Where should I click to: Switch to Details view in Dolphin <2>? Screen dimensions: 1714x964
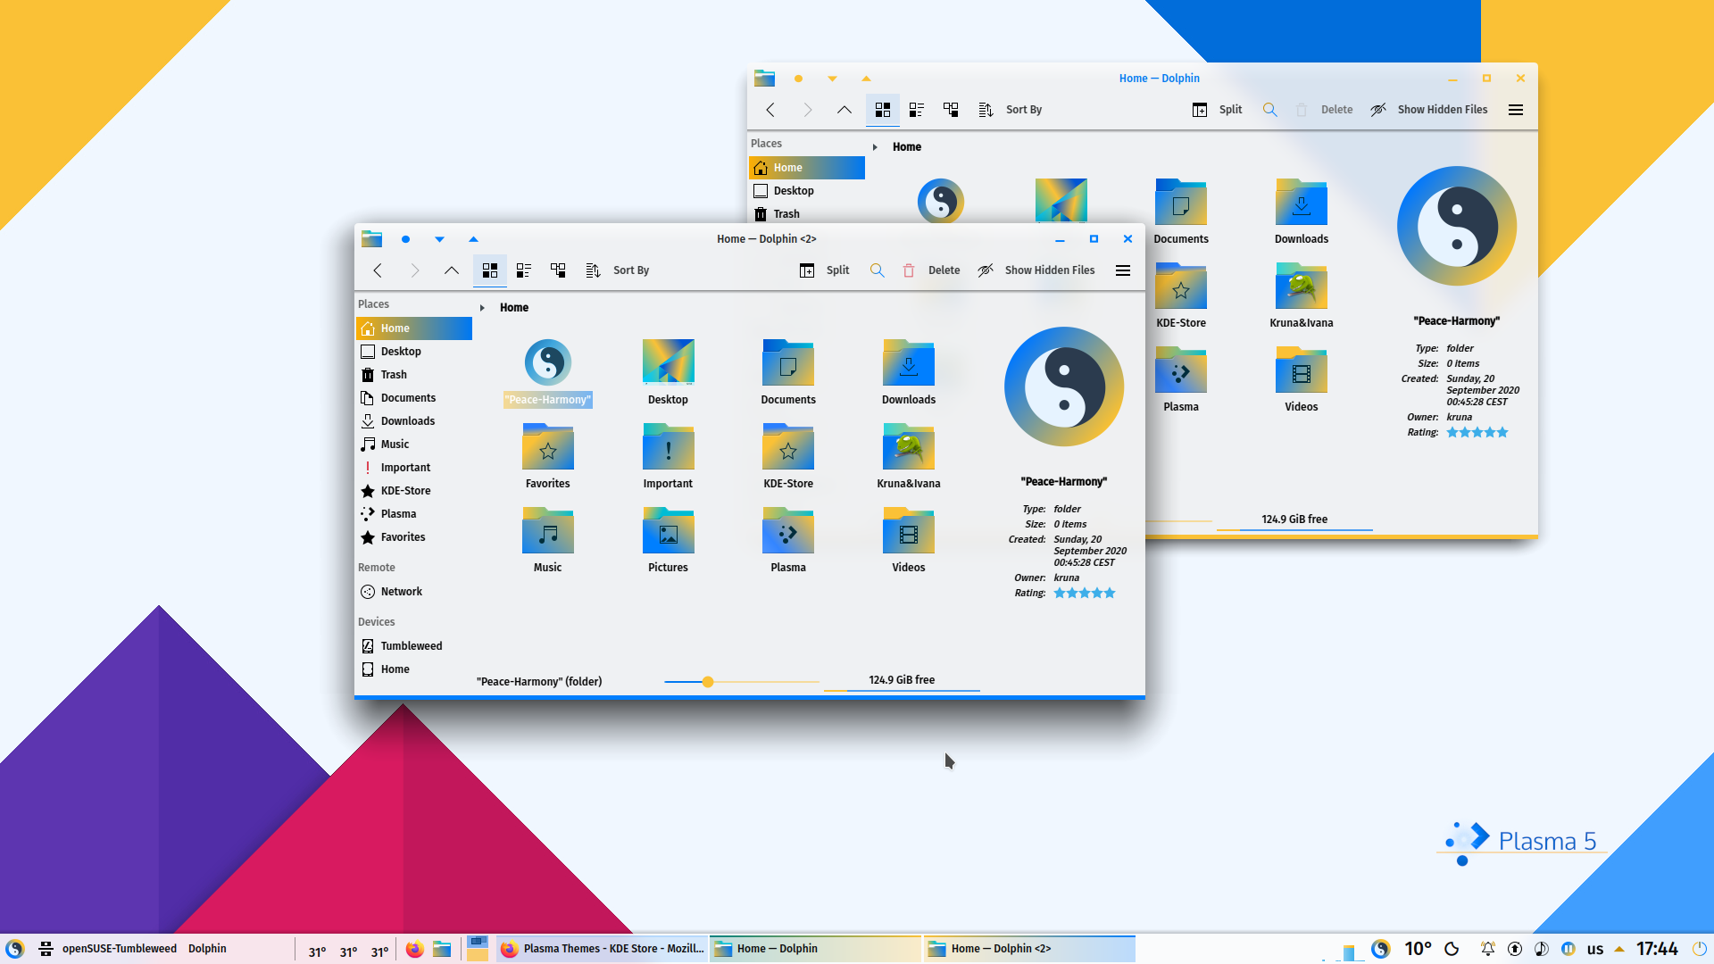click(558, 270)
